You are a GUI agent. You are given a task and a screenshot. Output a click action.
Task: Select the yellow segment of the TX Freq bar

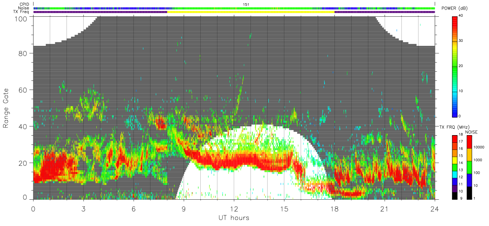(x=251, y=12)
